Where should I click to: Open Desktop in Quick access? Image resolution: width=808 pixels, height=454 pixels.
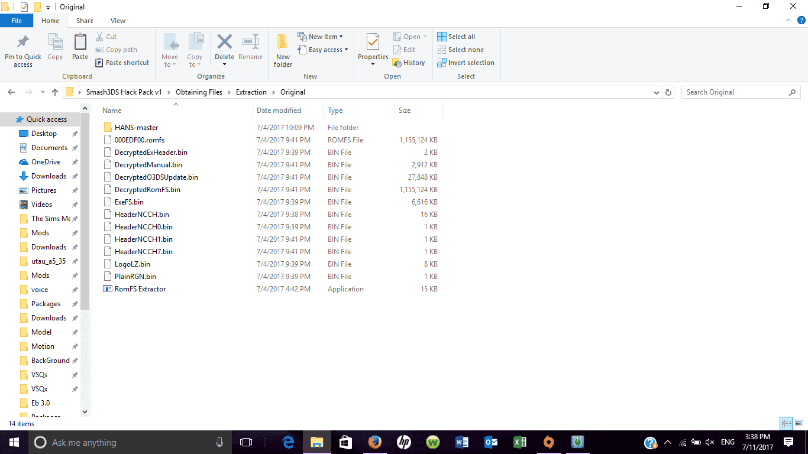pyautogui.click(x=44, y=134)
